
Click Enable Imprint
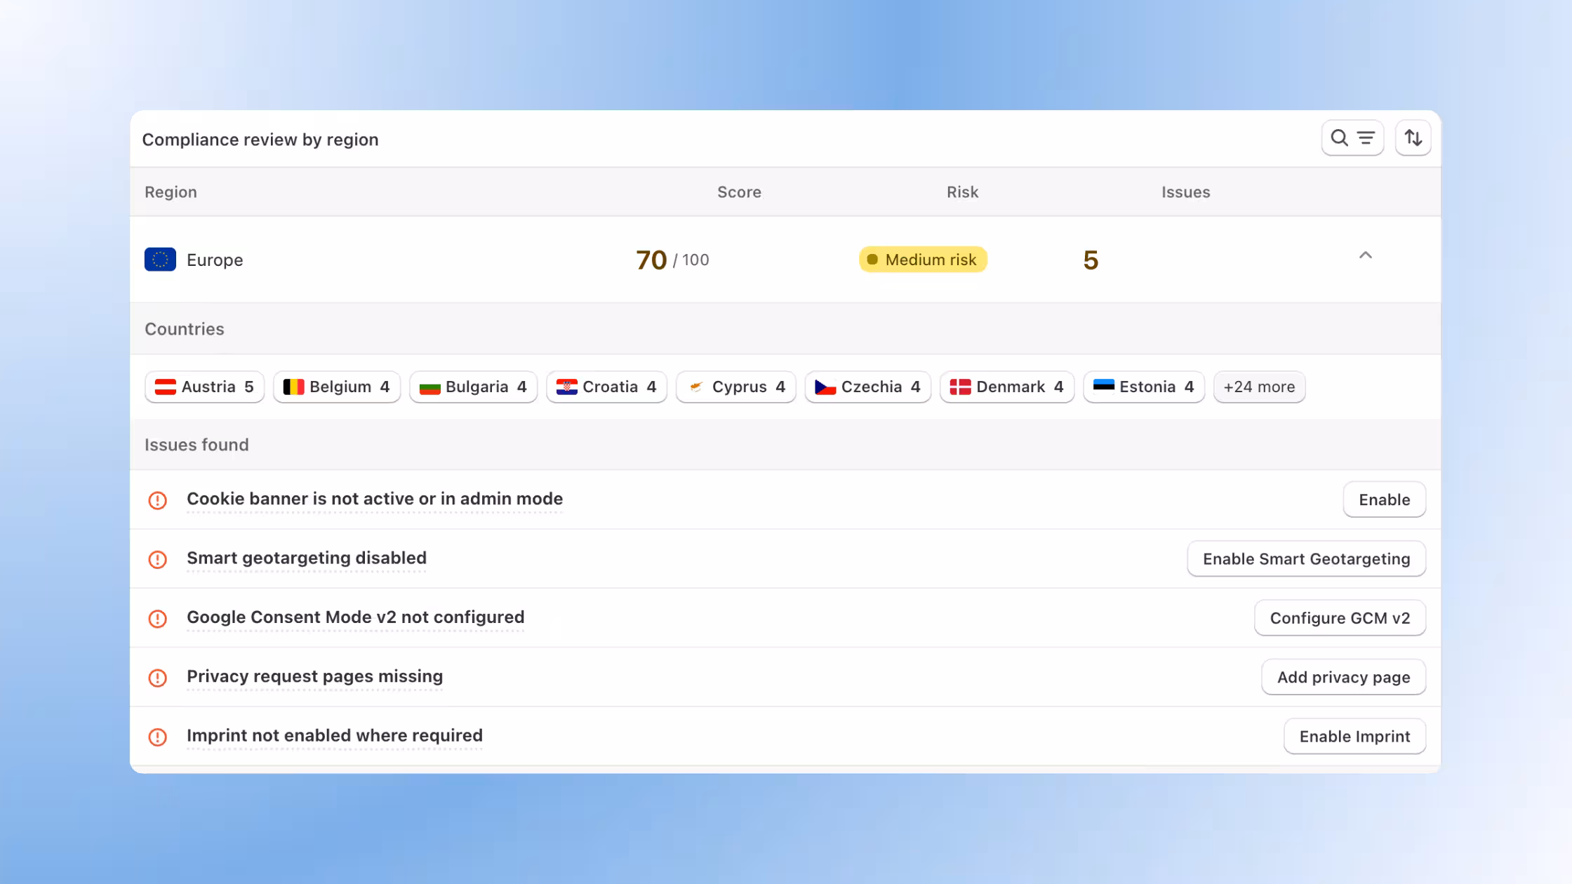click(1354, 737)
